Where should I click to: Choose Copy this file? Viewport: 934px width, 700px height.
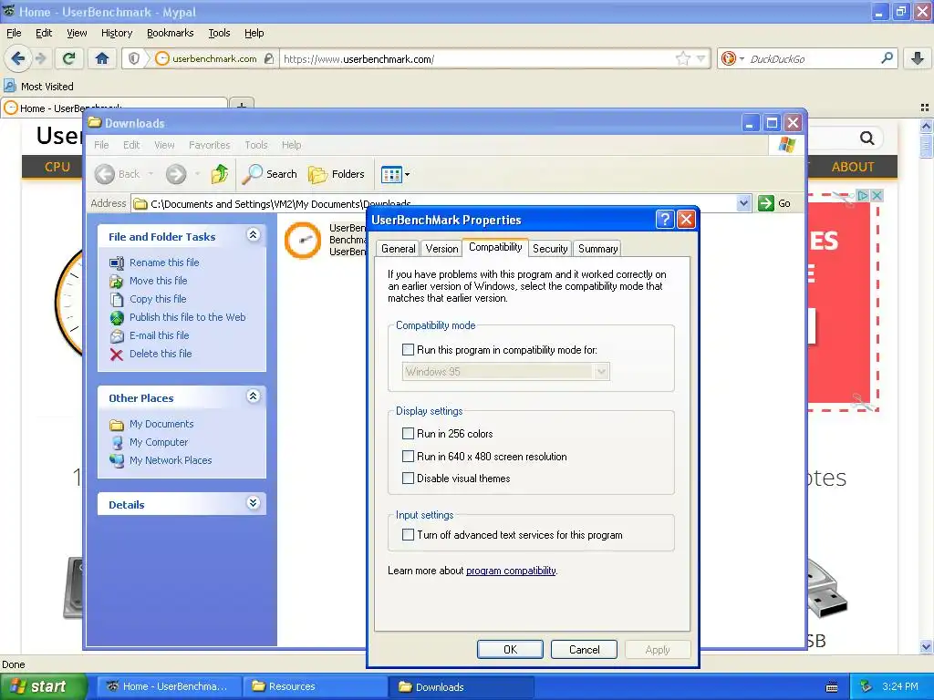pos(158,299)
